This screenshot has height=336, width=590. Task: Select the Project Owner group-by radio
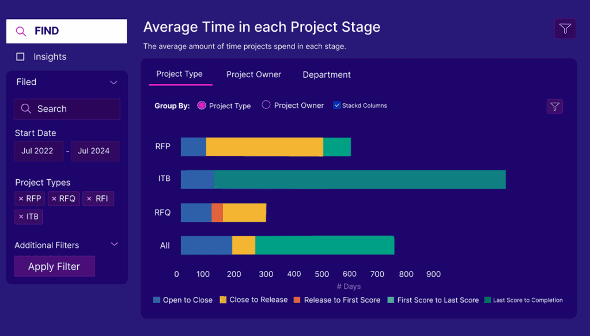click(266, 105)
